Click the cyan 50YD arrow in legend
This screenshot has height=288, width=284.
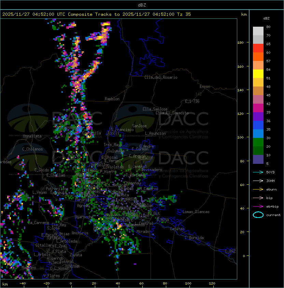click(x=258, y=172)
